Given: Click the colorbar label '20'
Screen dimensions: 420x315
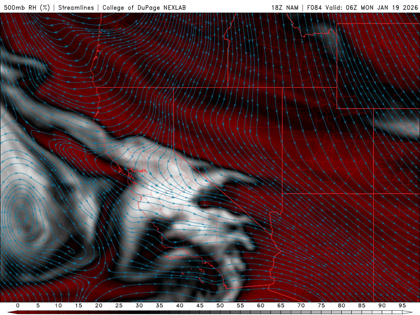Looking at the screenshot, I should (x=99, y=306).
